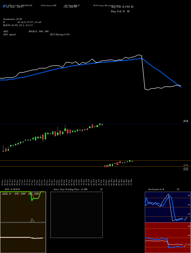Click the blue 12 Day legend square
The height and width of the screenshot is (253, 191).
[4, 7]
